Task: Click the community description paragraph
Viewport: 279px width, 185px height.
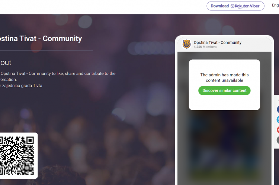Action: point(58,76)
